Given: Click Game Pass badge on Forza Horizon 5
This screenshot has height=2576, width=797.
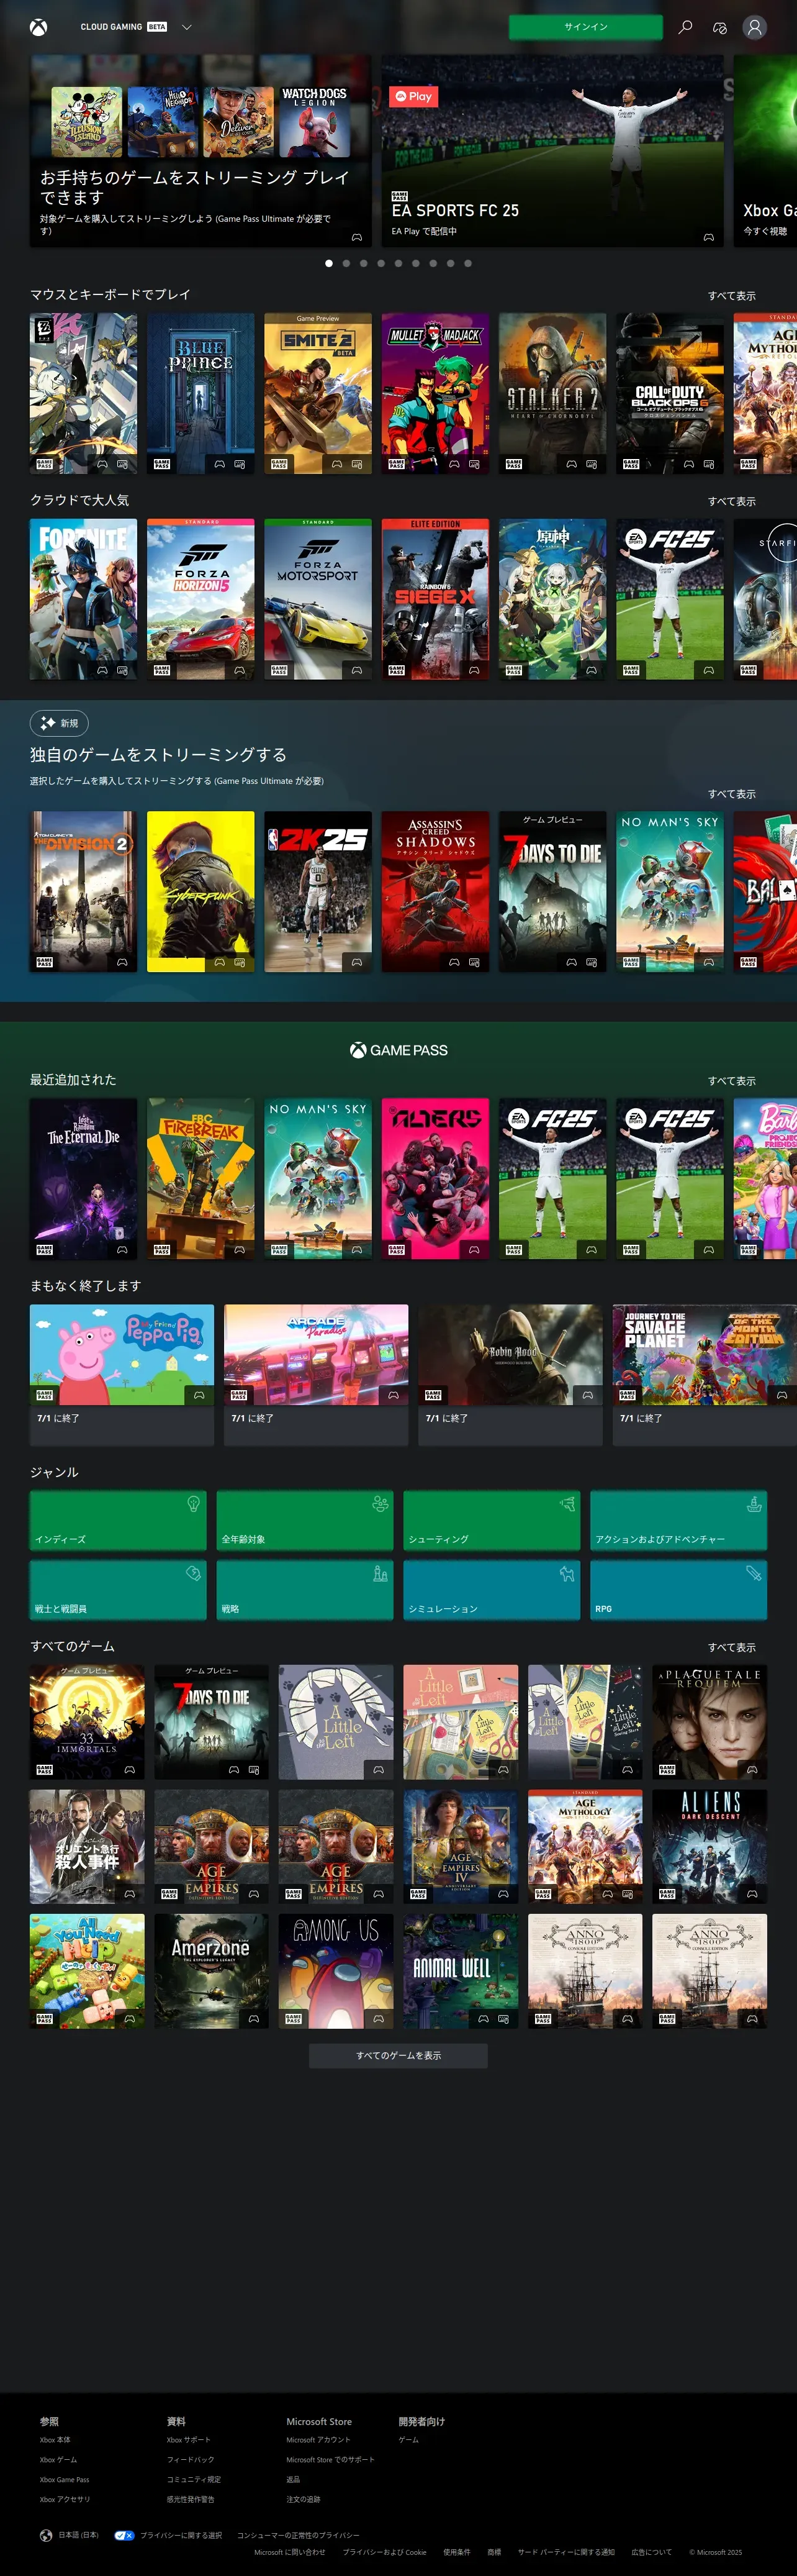Looking at the screenshot, I should pyautogui.click(x=162, y=670).
